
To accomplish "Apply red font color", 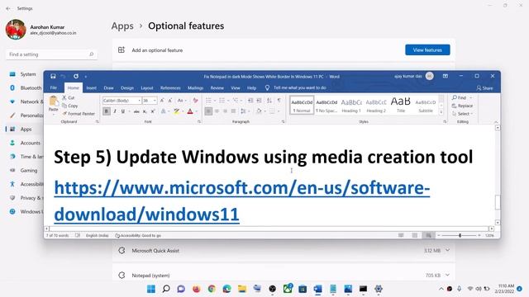I will pos(190,111).
